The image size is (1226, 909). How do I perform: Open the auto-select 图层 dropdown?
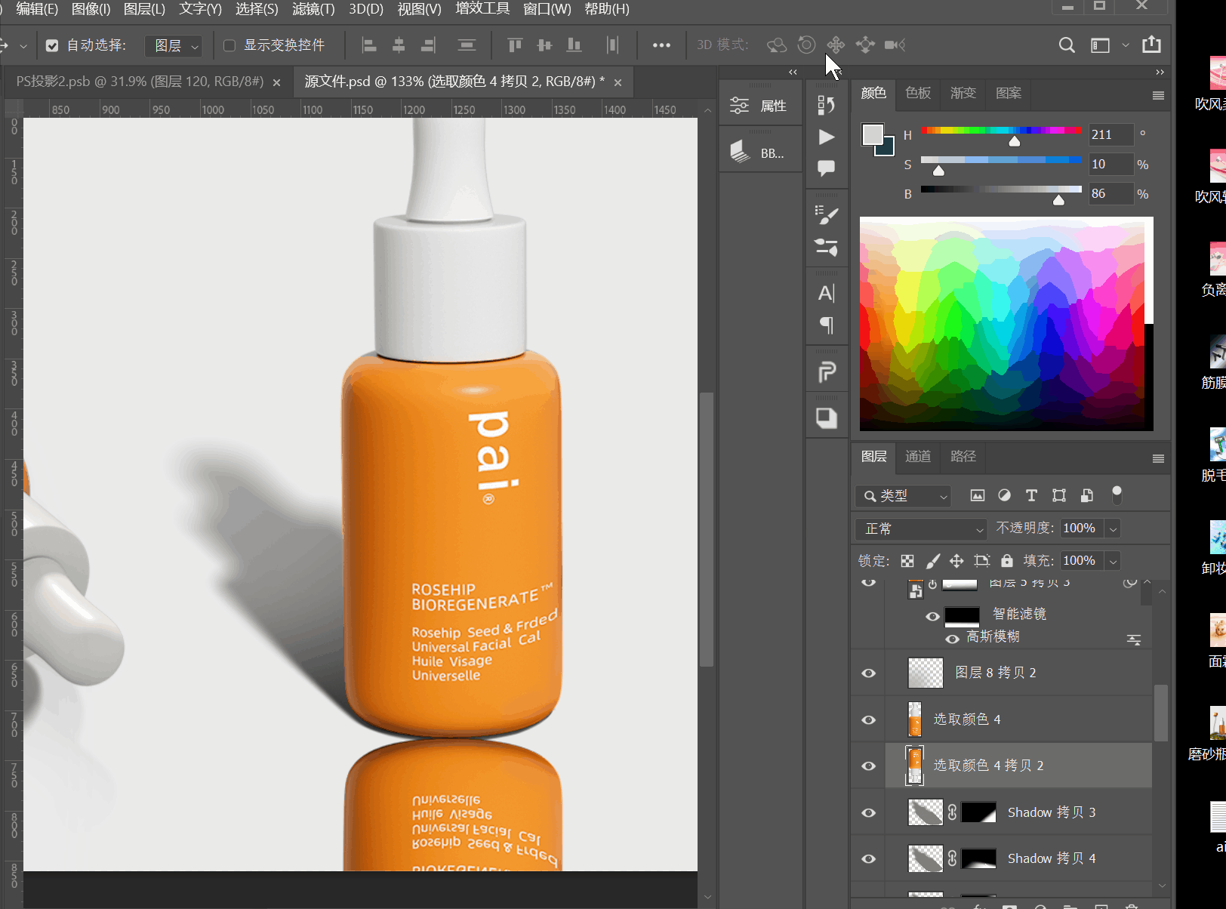click(x=174, y=46)
